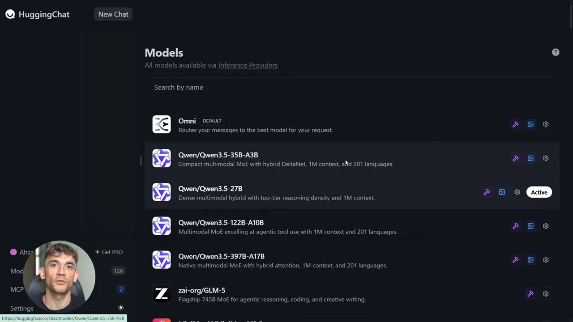
Task: Click the Omni model logo
Action: [x=162, y=124]
